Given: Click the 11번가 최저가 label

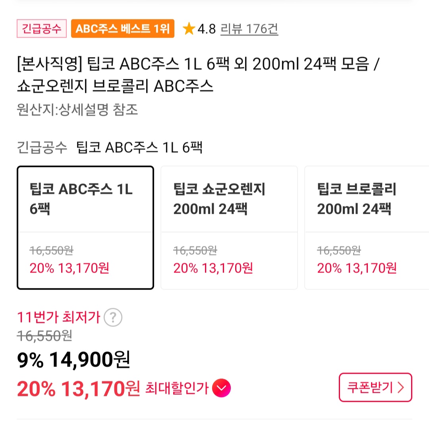Looking at the screenshot, I should pos(58,317).
